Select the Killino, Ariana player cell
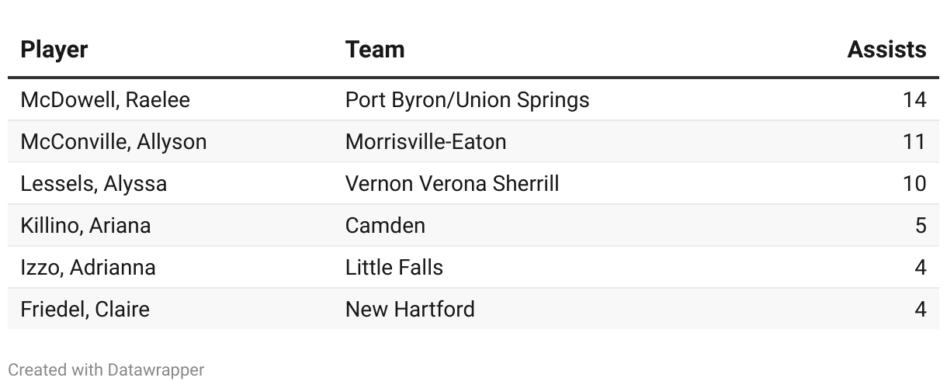 pyautogui.click(x=85, y=225)
